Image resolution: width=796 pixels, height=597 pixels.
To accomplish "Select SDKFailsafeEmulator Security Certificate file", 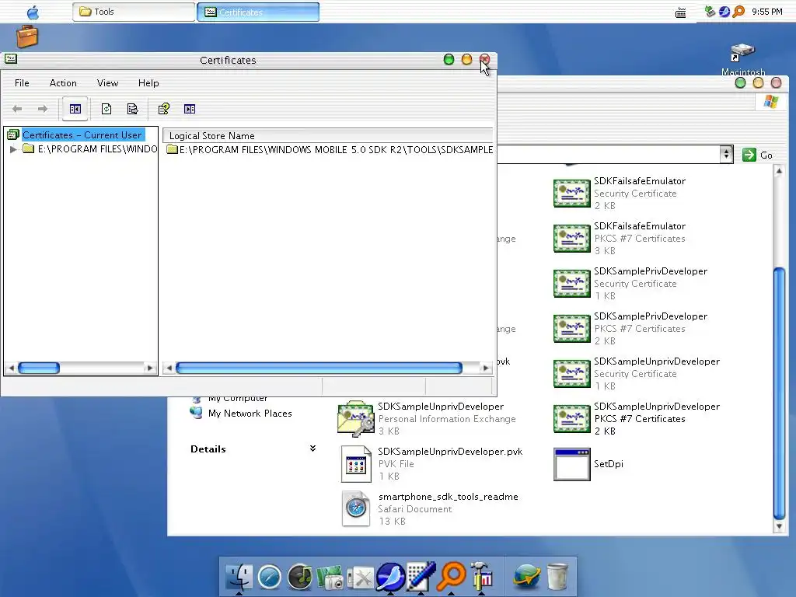I will point(620,193).
